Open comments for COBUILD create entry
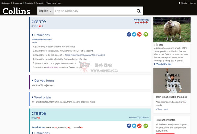 click(146, 126)
